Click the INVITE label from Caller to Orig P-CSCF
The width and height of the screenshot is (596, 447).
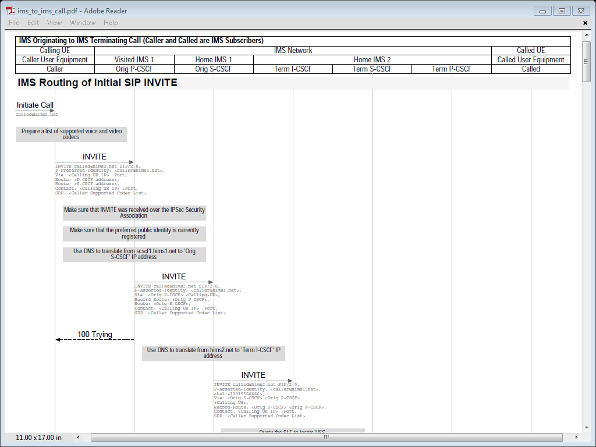[95, 157]
